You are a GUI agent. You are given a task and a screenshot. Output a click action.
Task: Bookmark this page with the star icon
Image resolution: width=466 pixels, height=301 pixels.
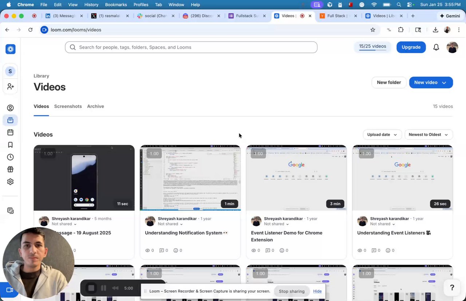373,30
